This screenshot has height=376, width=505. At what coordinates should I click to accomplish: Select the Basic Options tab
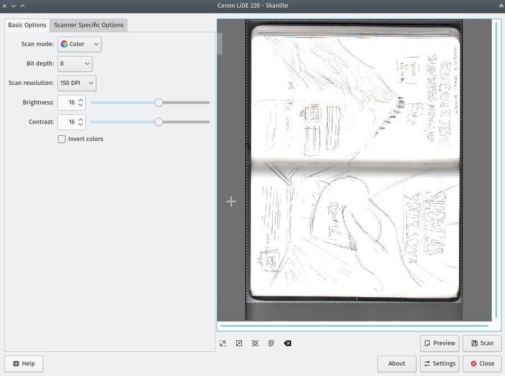coord(27,25)
